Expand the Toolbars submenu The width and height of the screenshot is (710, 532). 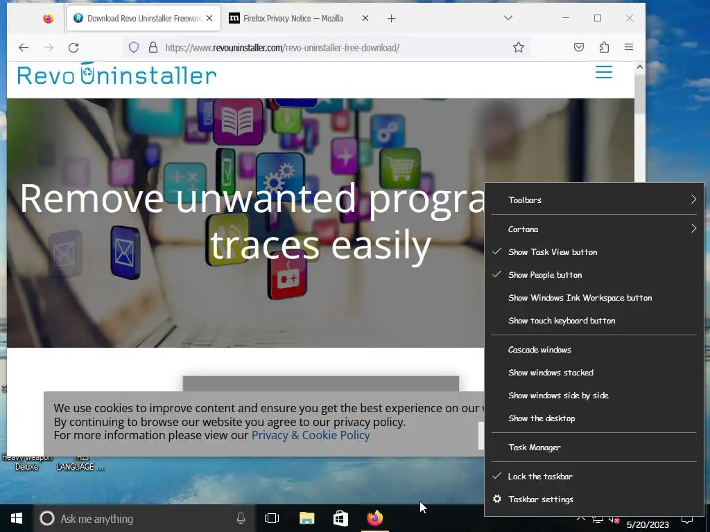click(594, 200)
